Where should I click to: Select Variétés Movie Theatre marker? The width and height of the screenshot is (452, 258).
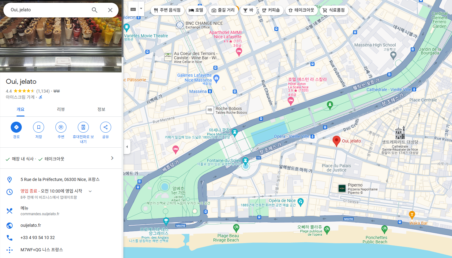pyautogui.click(x=126, y=28)
